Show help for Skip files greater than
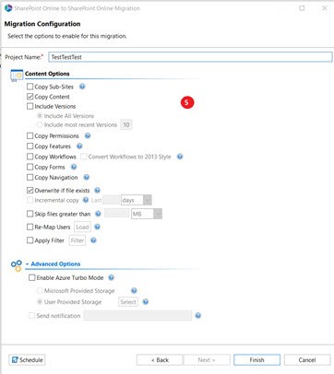 (x=98, y=214)
